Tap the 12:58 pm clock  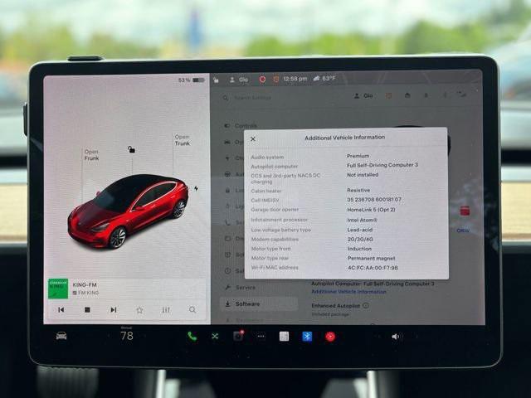pyautogui.click(x=295, y=79)
